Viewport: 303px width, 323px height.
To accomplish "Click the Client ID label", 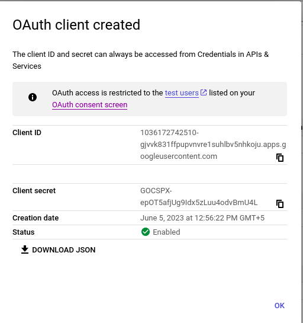I will 27,133.
